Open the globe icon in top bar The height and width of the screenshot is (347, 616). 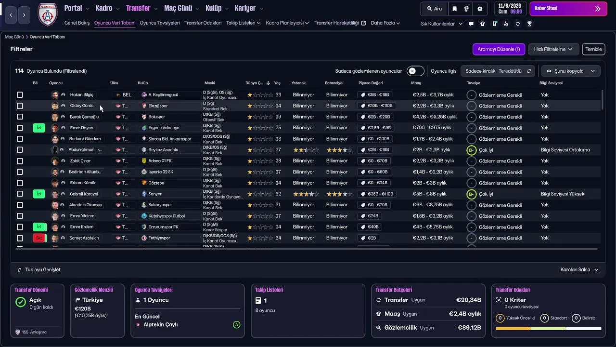pyautogui.click(x=467, y=9)
